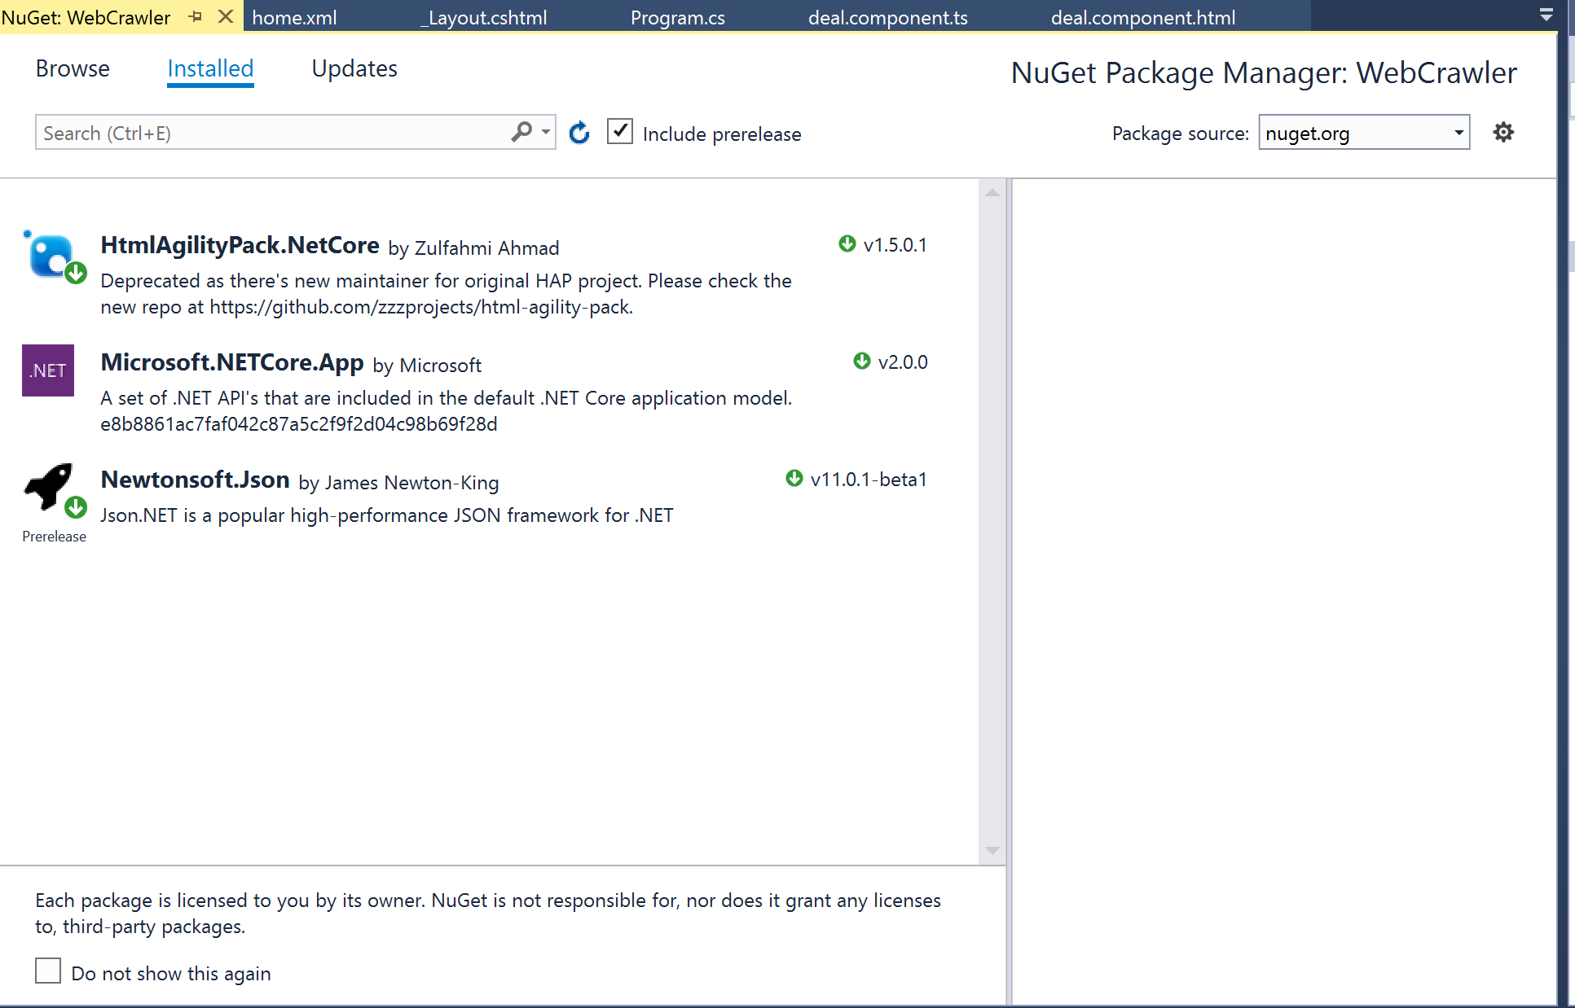This screenshot has width=1575, height=1008.
Task: Switch to Updates tab
Action: (354, 68)
